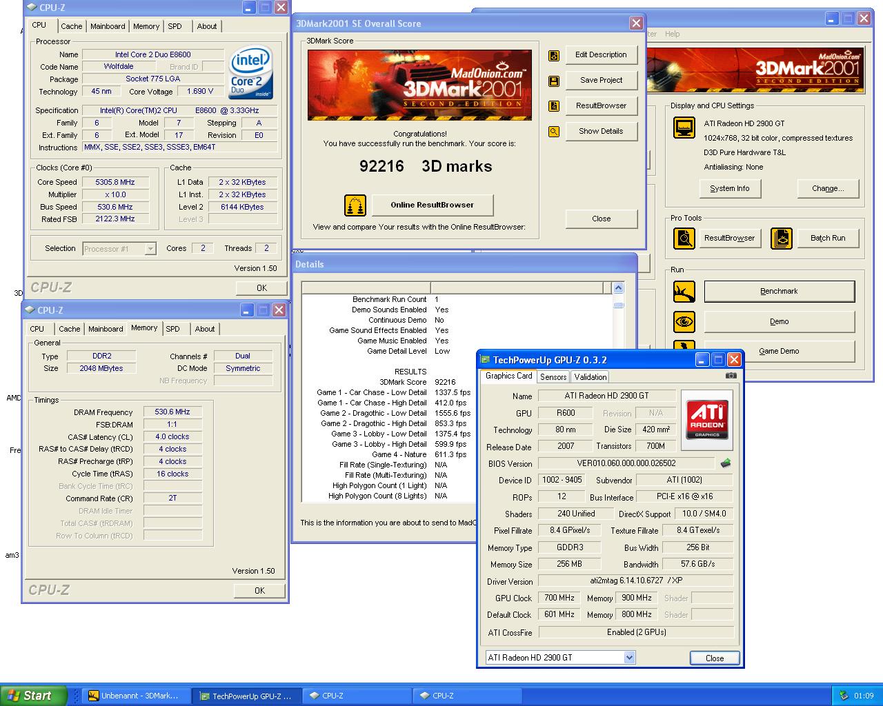Open the ATI Radeon HD 2900 GT card dropdown
This screenshot has height=706, width=883.
[560, 658]
